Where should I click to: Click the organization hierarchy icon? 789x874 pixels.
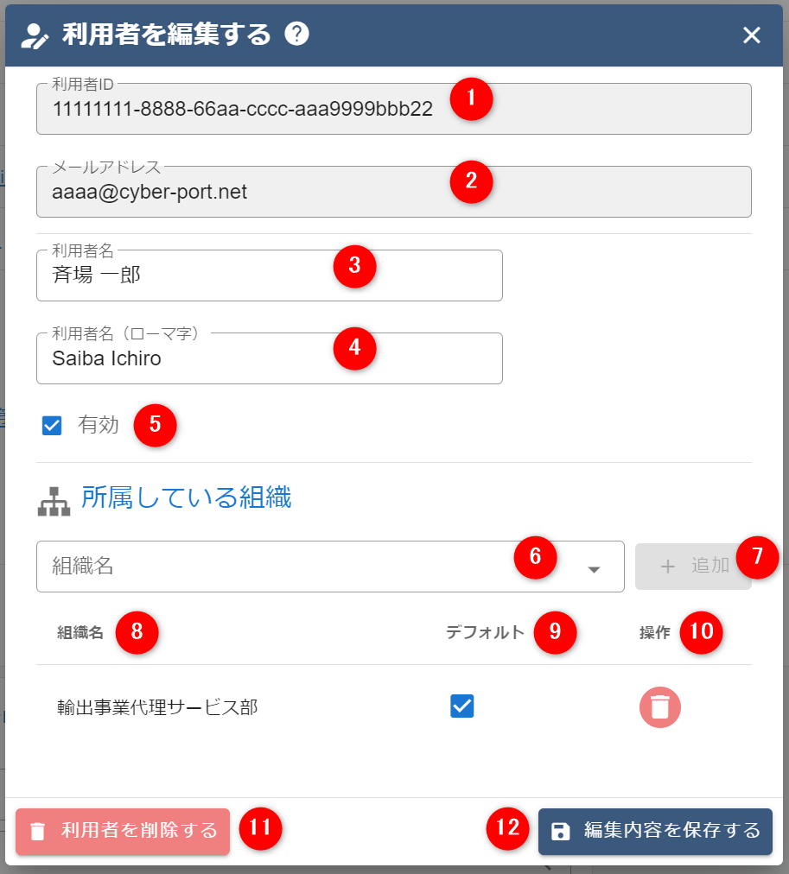54,501
